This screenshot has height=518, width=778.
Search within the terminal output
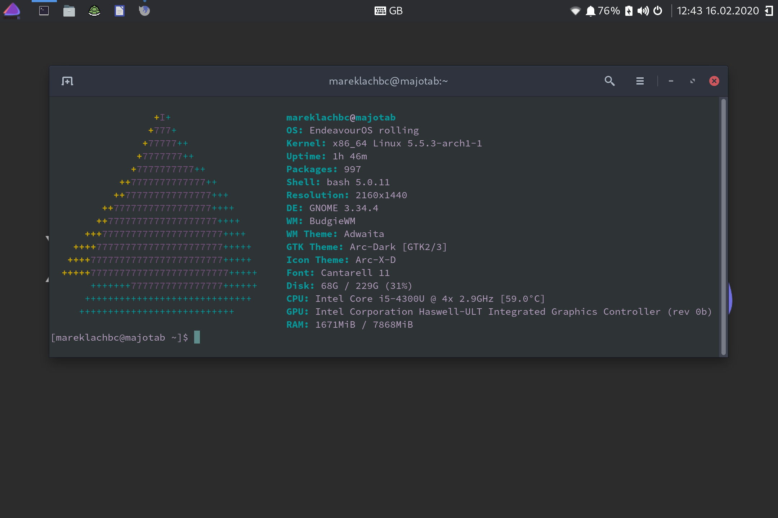[x=609, y=81]
